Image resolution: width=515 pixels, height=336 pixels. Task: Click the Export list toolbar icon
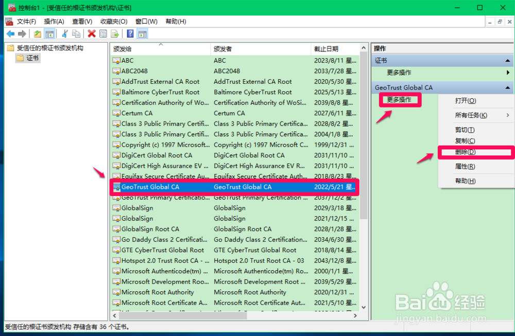pos(115,34)
